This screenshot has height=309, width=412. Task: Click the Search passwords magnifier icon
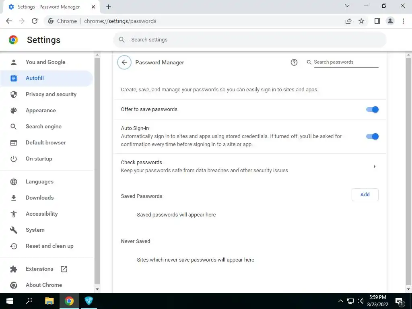click(309, 62)
